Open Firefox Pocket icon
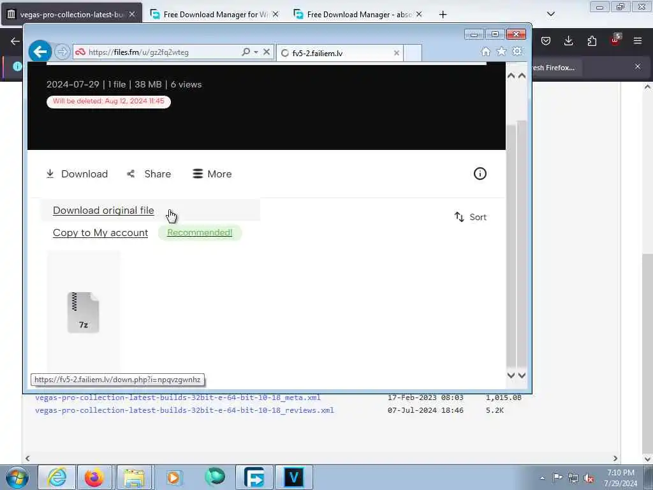 tap(546, 41)
